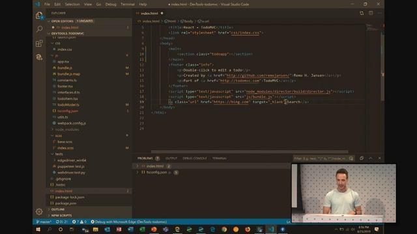417x234 pixels.
Task: Click the editor minimap
Action: point(373,28)
